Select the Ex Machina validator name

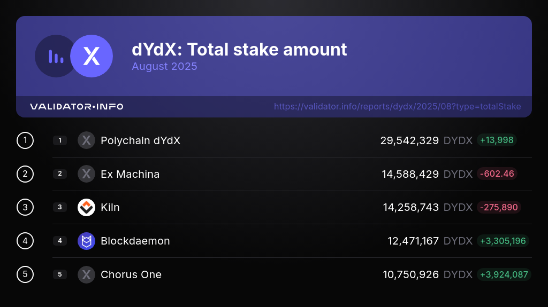click(x=130, y=174)
